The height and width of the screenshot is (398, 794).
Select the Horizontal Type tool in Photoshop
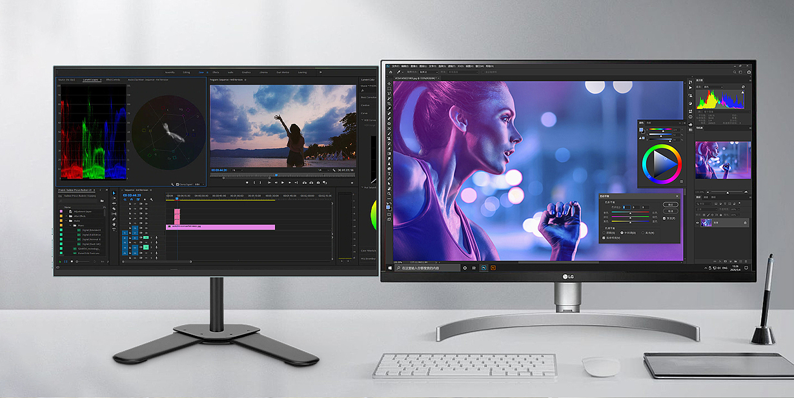point(389,174)
